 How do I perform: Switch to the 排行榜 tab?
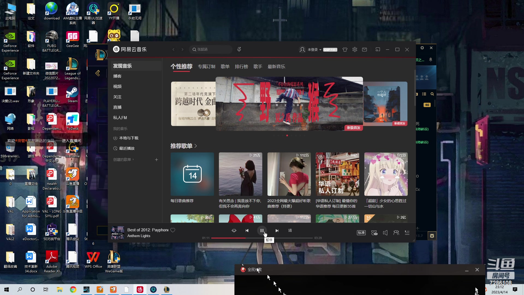tap(241, 66)
